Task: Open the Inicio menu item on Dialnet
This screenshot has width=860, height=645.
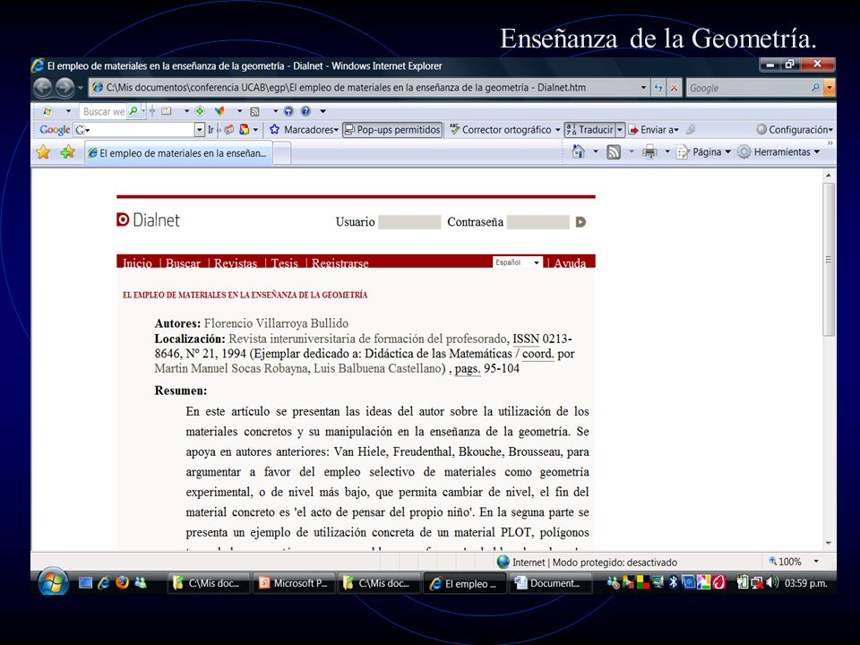Action: [x=137, y=262]
